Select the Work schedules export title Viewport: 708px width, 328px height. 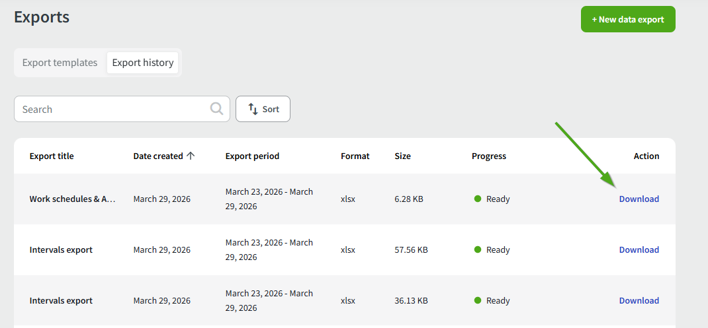(73, 199)
